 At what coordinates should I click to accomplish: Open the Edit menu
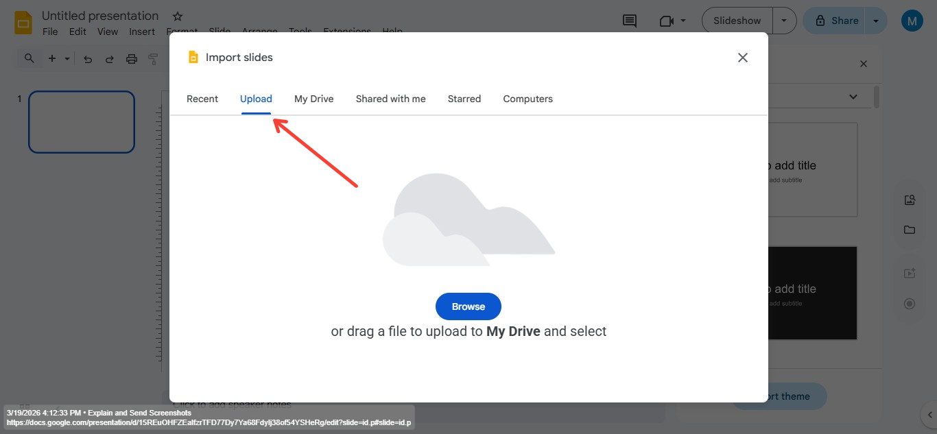78,32
